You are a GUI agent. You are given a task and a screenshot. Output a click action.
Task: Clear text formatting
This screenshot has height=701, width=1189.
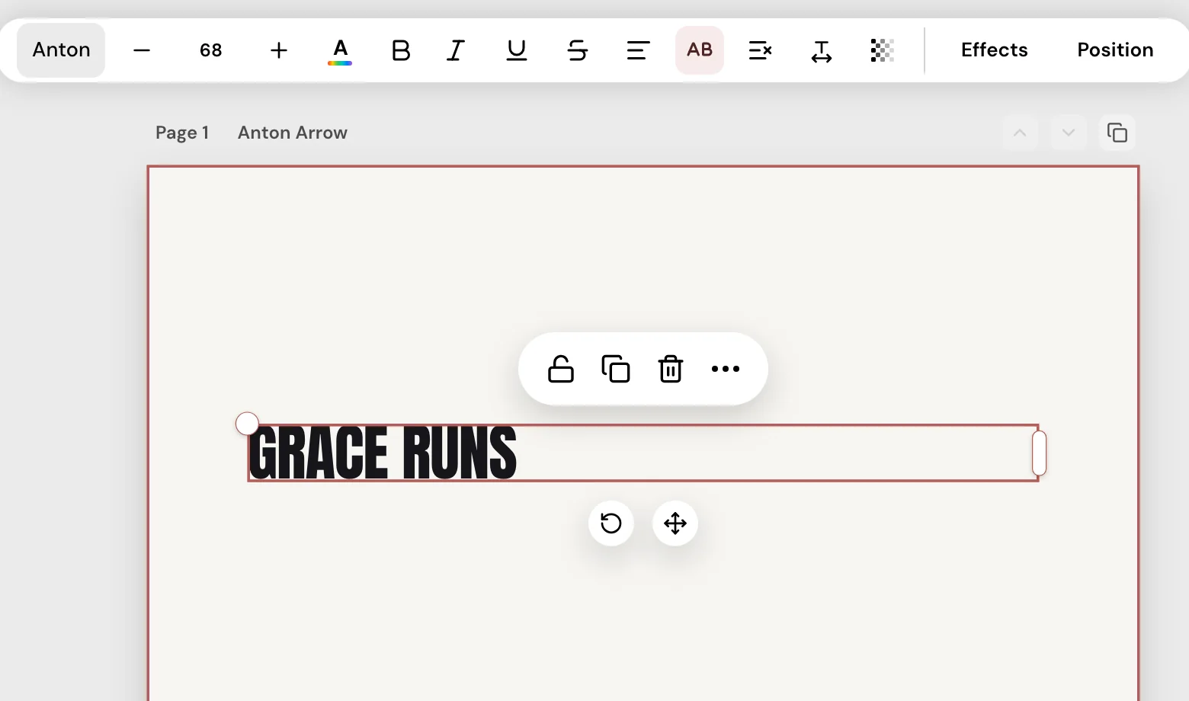point(761,50)
